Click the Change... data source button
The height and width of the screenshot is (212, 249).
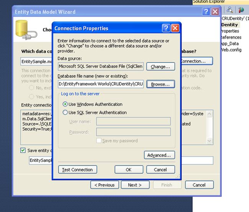click(x=161, y=66)
